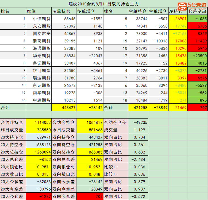Select the green cell showing -23500

[x=197, y=56]
